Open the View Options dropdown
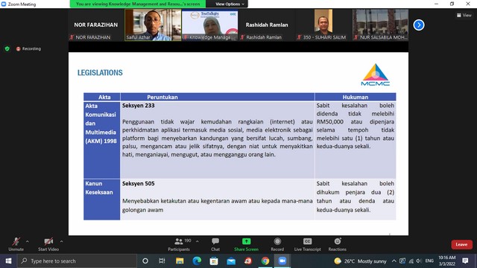 point(230,4)
